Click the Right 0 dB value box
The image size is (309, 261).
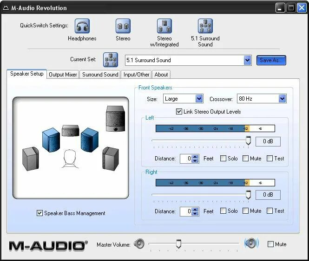click(268, 195)
